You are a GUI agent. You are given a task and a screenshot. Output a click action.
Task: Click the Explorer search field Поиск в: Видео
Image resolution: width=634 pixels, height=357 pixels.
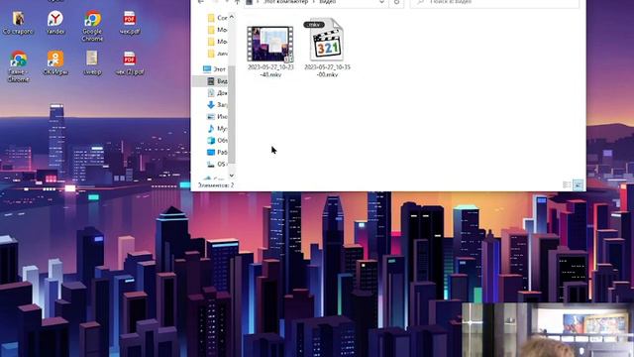pyautogui.click(x=494, y=3)
